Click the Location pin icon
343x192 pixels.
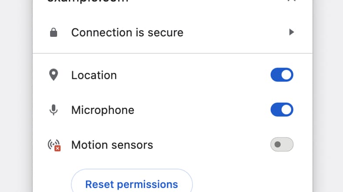(54, 75)
